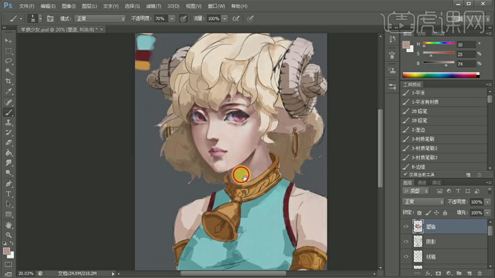Toggle Quick Mask mode
The image size is (495, 278).
click(9, 264)
